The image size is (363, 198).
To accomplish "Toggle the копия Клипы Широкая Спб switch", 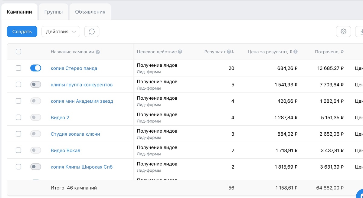I will pos(36,167).
